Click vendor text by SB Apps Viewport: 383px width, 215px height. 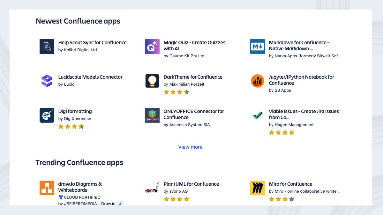(280, 90)
